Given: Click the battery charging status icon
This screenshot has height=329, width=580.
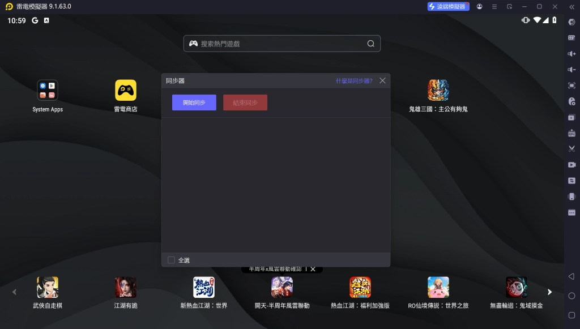Looking at the screenshot, I should click(554, 20).
